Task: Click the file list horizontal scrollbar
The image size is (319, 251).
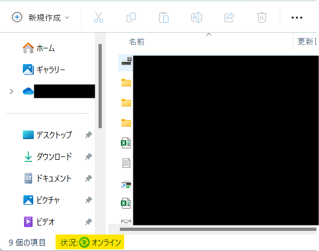Action: tap(218, 229)
